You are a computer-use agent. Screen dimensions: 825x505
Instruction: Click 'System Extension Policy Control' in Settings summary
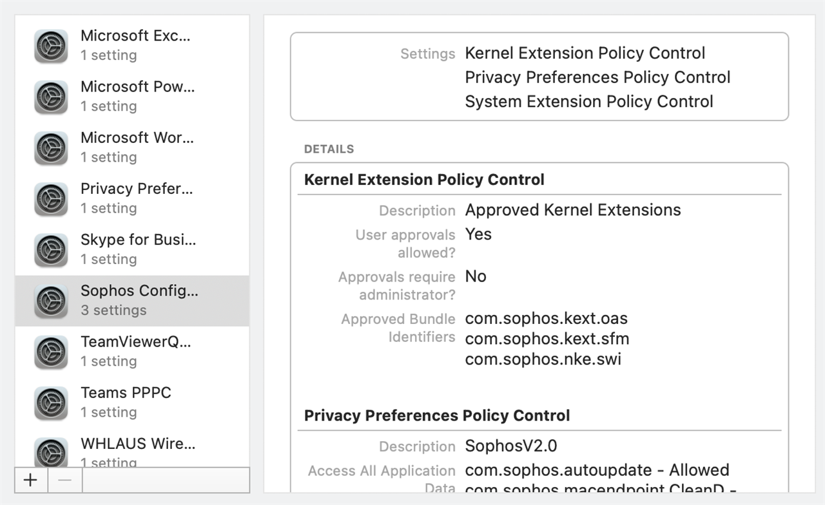[589, 102]
